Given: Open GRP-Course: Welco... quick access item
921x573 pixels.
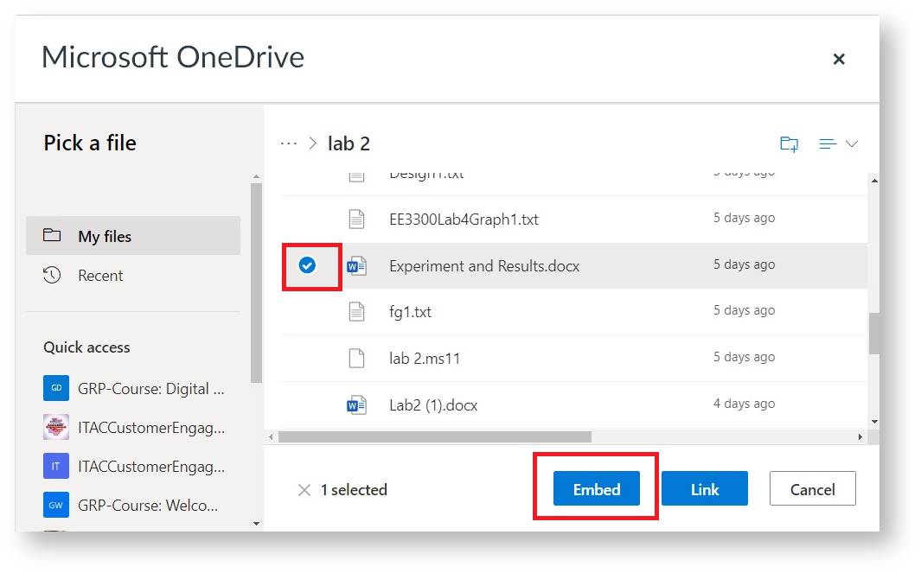Looking at the screenshot, I should [147, 505].
